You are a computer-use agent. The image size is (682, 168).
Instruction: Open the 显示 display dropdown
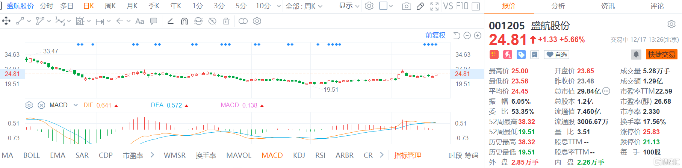349,6
